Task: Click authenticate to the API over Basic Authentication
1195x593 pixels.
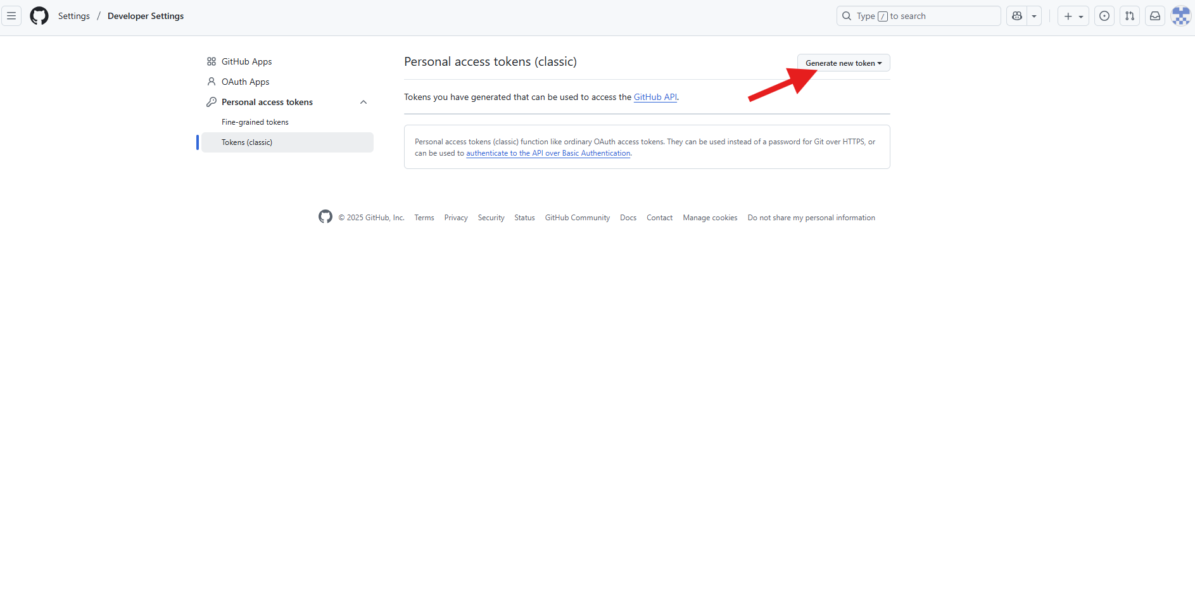Action: point(548,153)
